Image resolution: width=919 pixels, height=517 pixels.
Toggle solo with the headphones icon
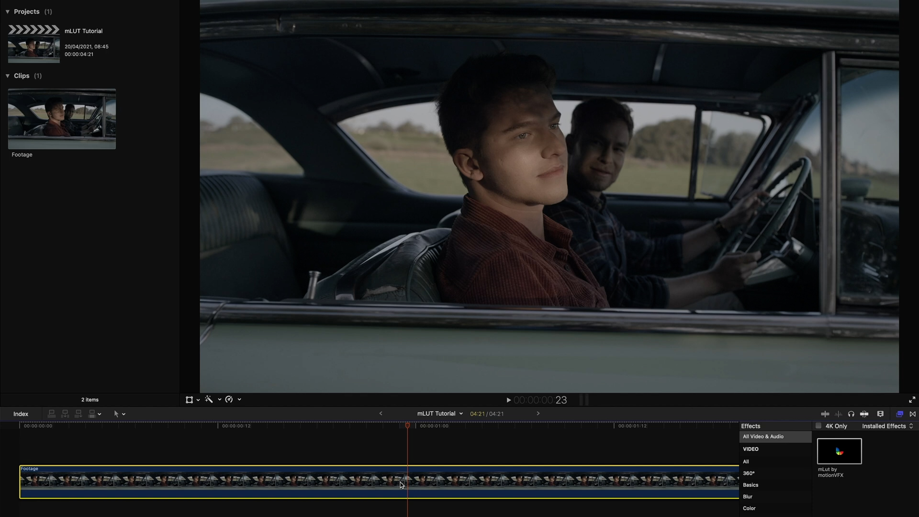851,414
